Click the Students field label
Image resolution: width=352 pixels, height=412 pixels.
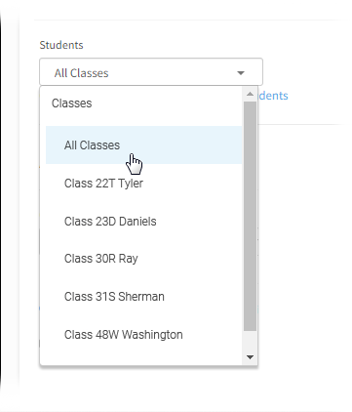coord(61,45)
